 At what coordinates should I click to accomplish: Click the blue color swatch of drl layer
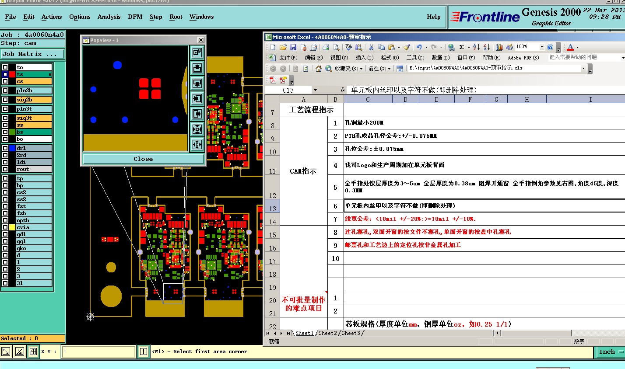click(x=12, y=148)
